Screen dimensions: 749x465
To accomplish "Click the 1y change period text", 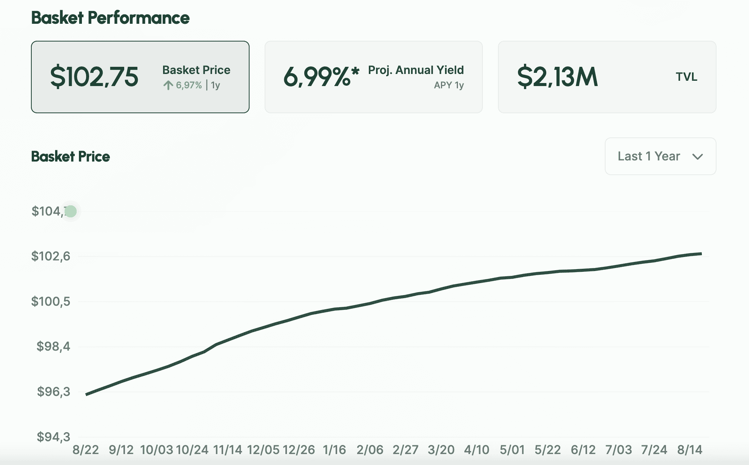I will (x=216, y=85).
